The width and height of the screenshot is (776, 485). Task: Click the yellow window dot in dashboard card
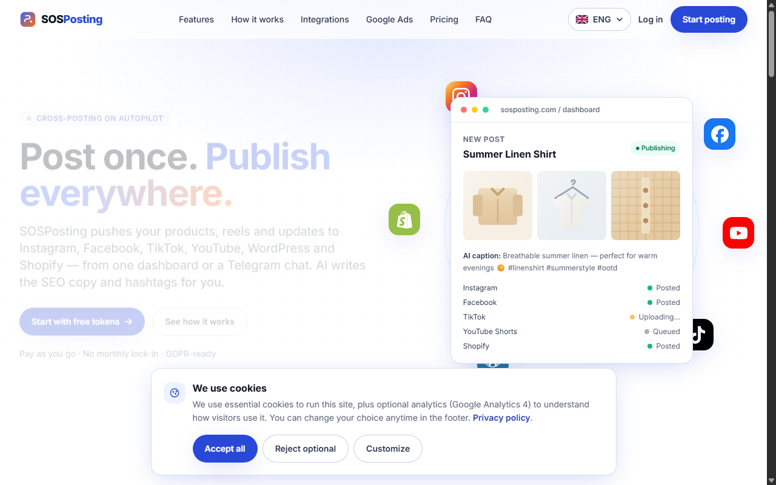pyautogui.click(x=475, y=110)
